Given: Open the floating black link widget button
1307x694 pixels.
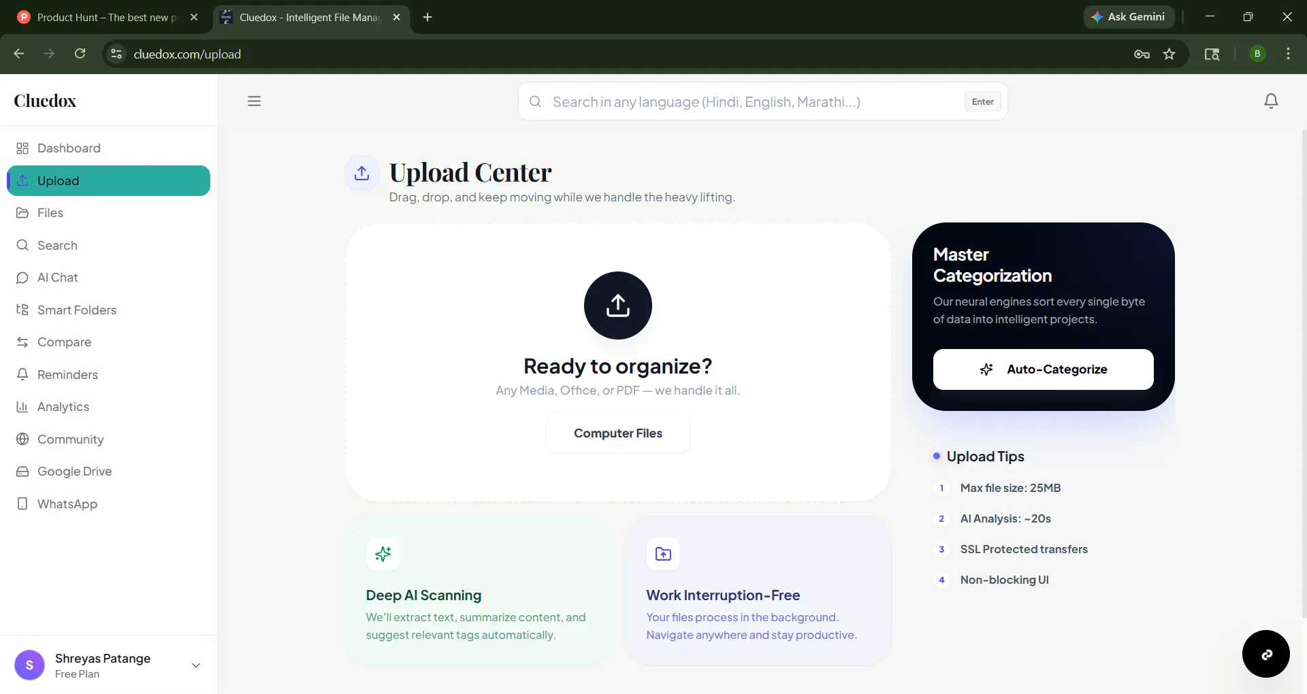Looking at the screenshot, I should click(1266, 654).
